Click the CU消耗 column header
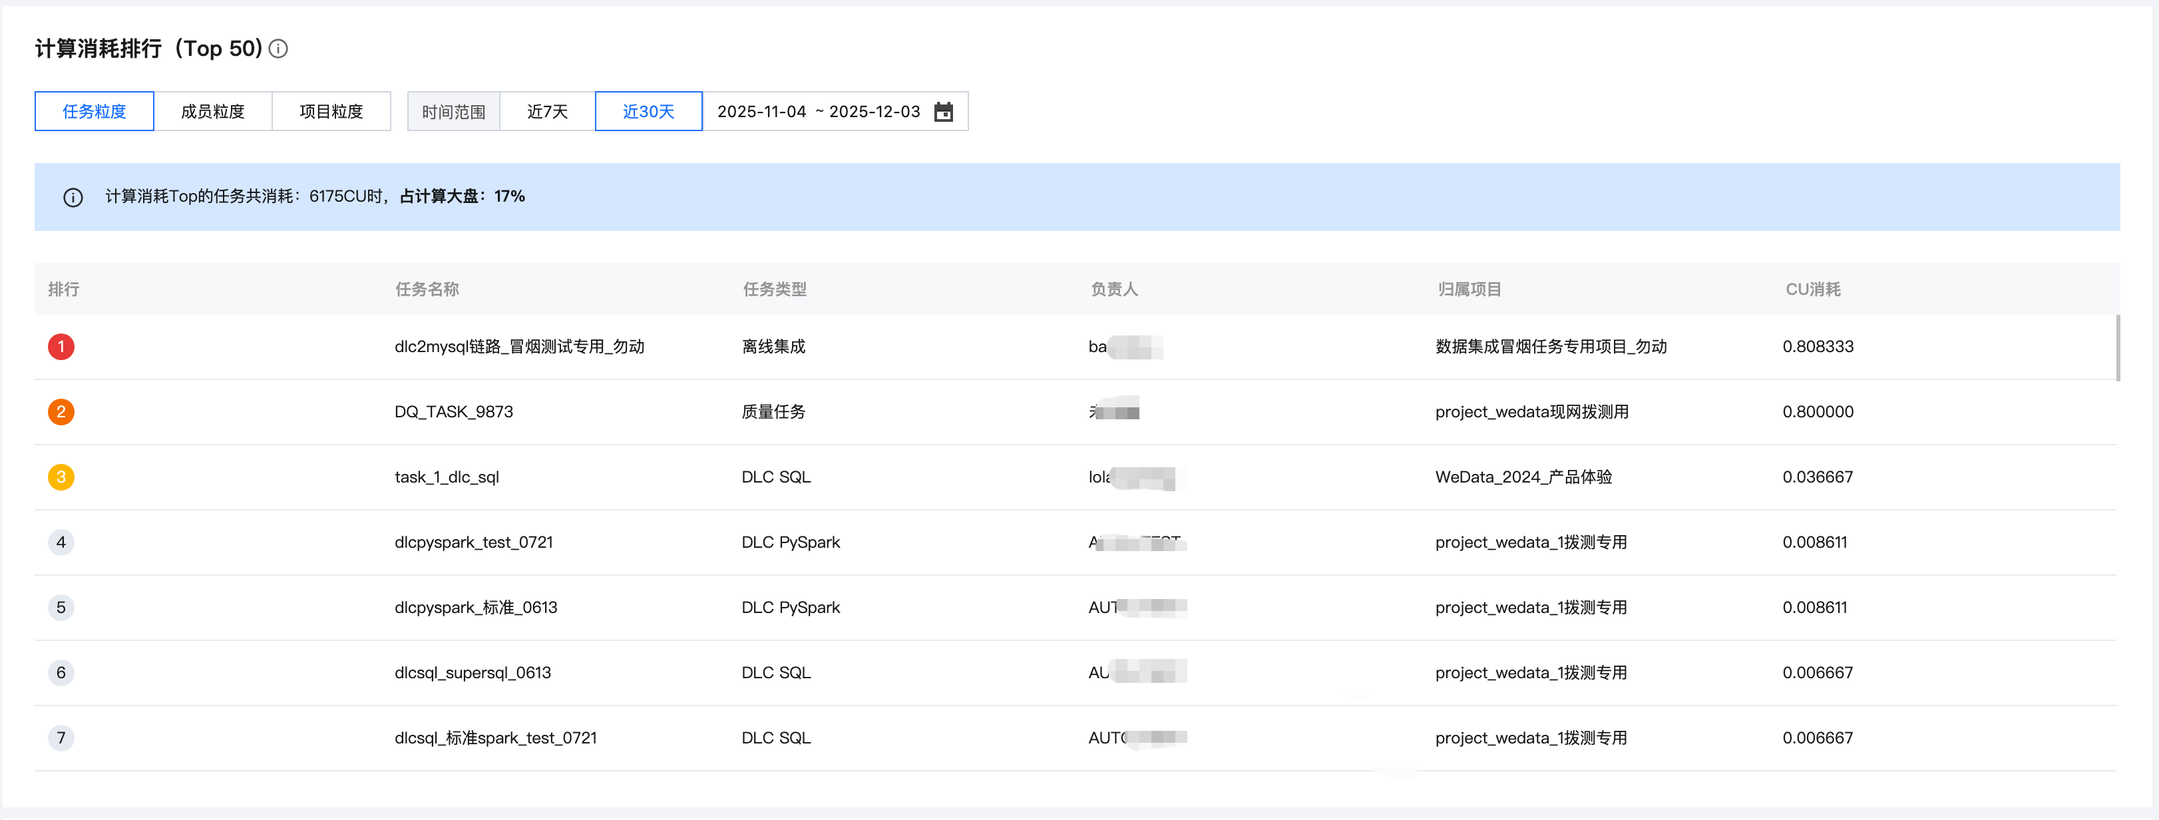 (1812, 290)
